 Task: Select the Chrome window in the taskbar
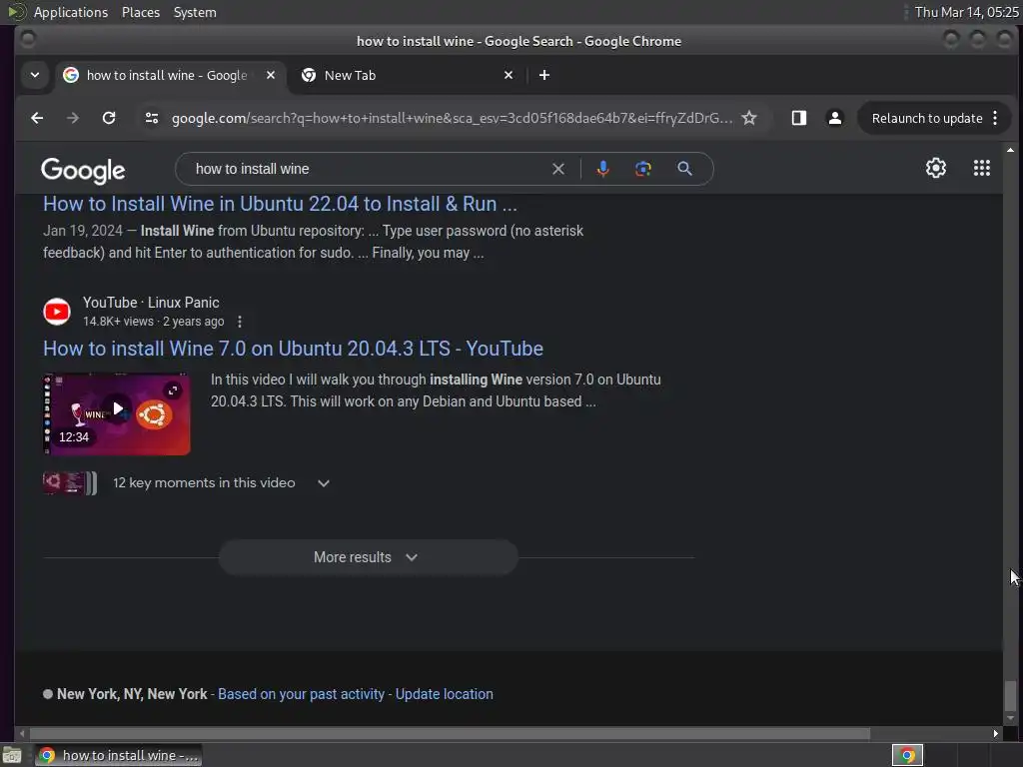119,755
